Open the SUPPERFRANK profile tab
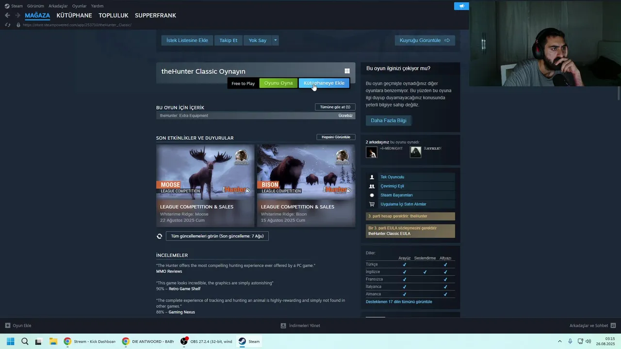 tap(155, 16)
